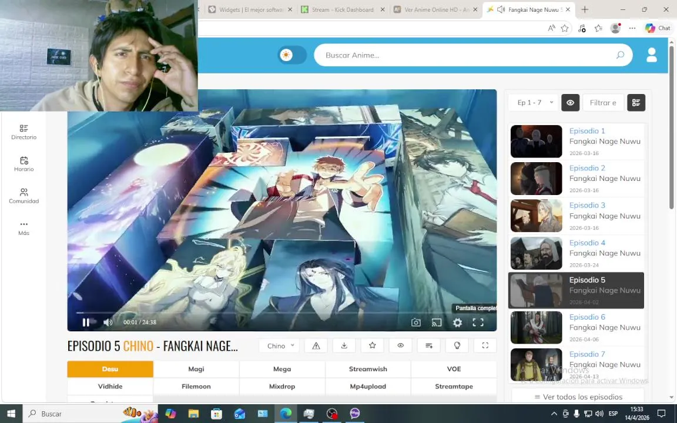Open the Chino language dropdown

279,345
